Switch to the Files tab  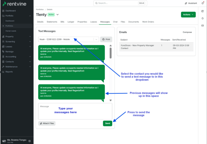tap(123, 22)
